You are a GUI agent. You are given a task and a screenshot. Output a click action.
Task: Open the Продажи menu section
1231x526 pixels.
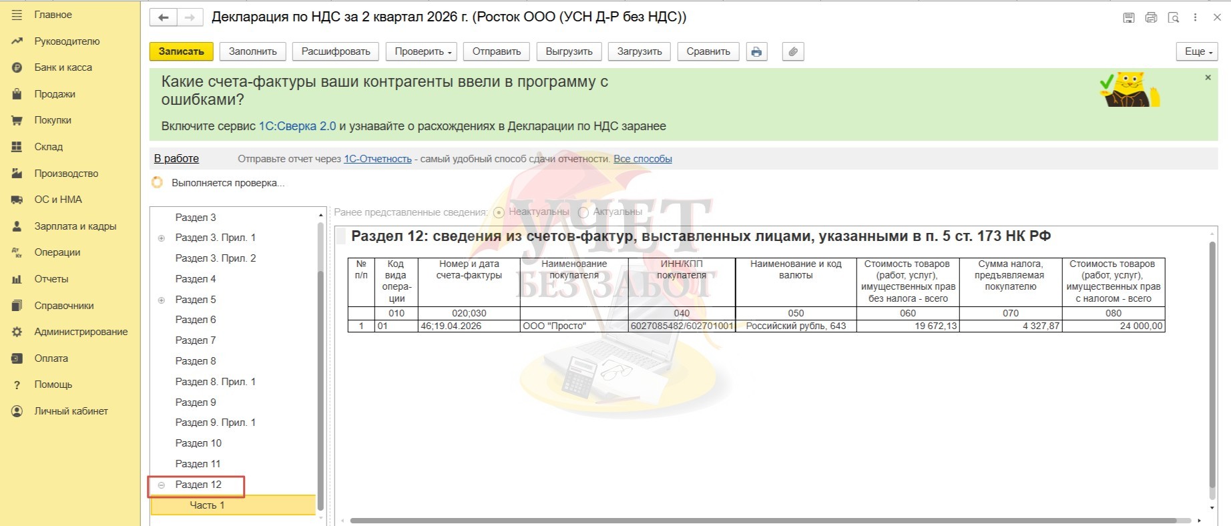pos(55,94)
